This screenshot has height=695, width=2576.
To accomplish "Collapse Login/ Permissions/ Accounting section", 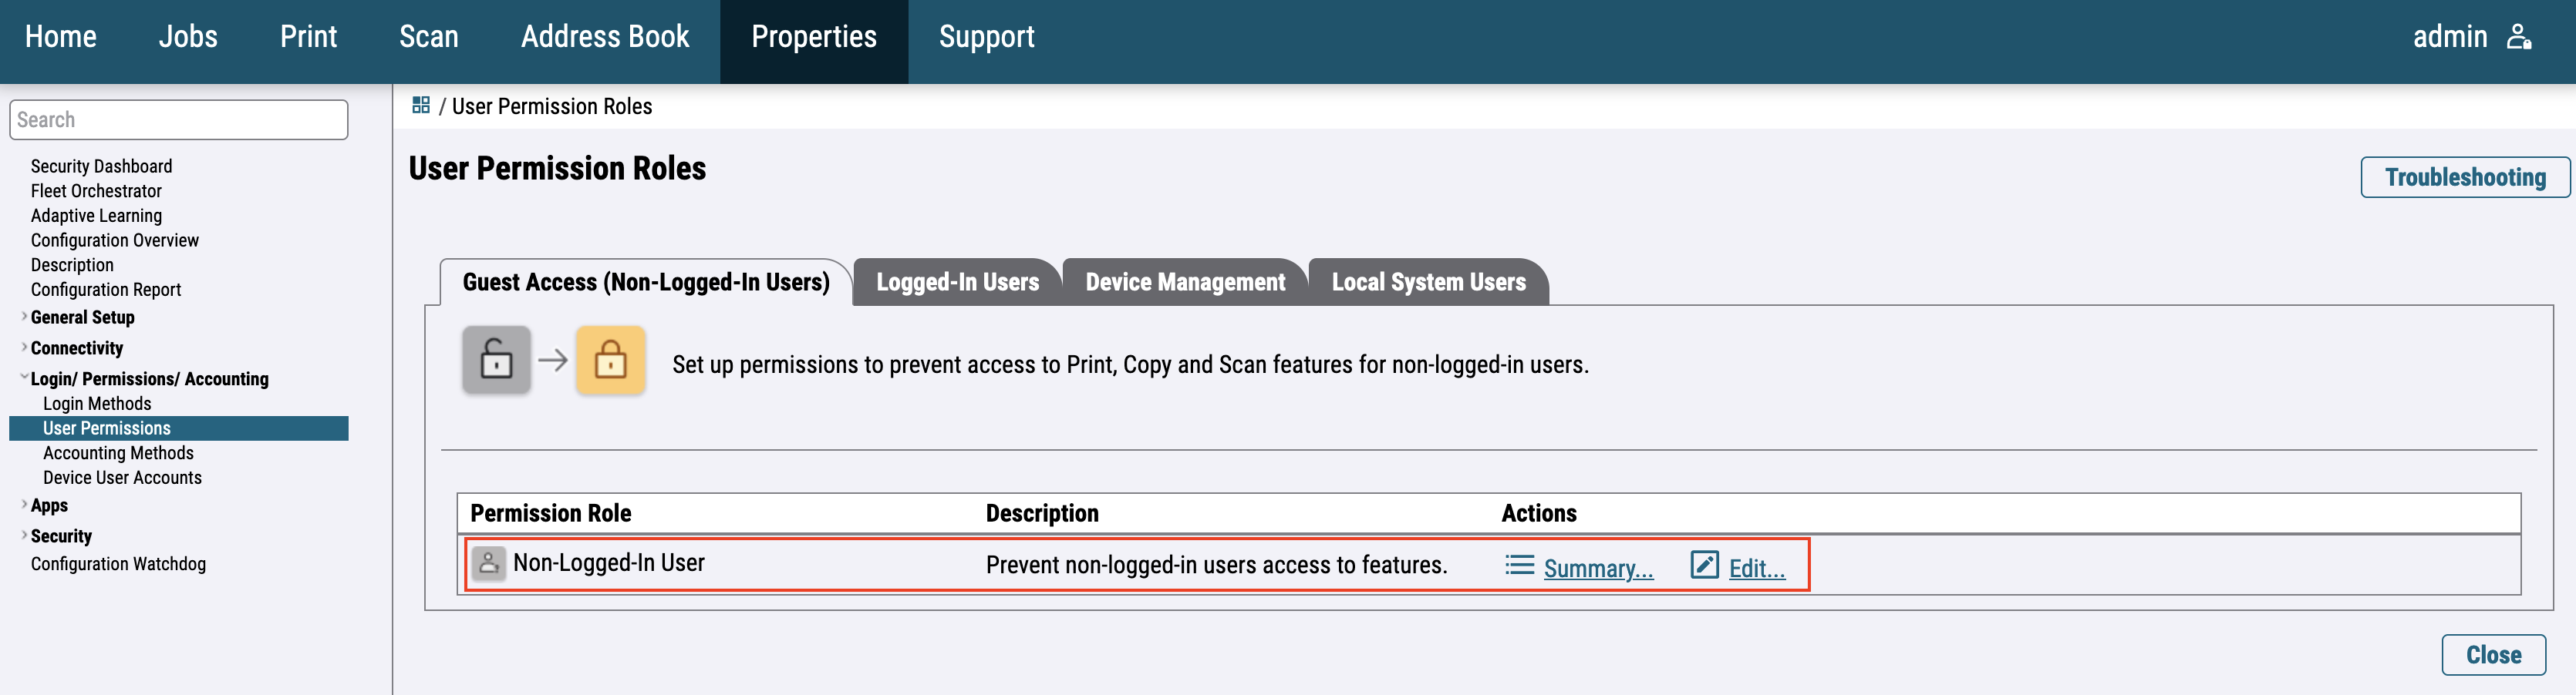I will tap(24, 378).
